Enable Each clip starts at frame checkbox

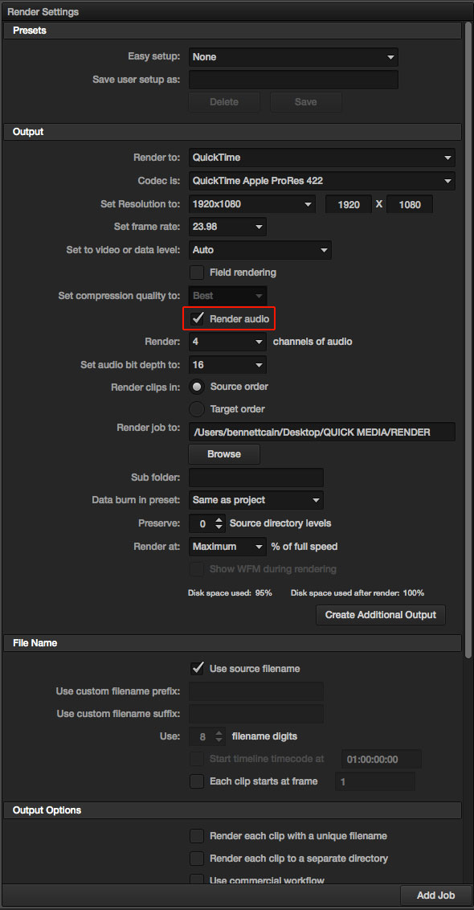(x=198, y=781)
